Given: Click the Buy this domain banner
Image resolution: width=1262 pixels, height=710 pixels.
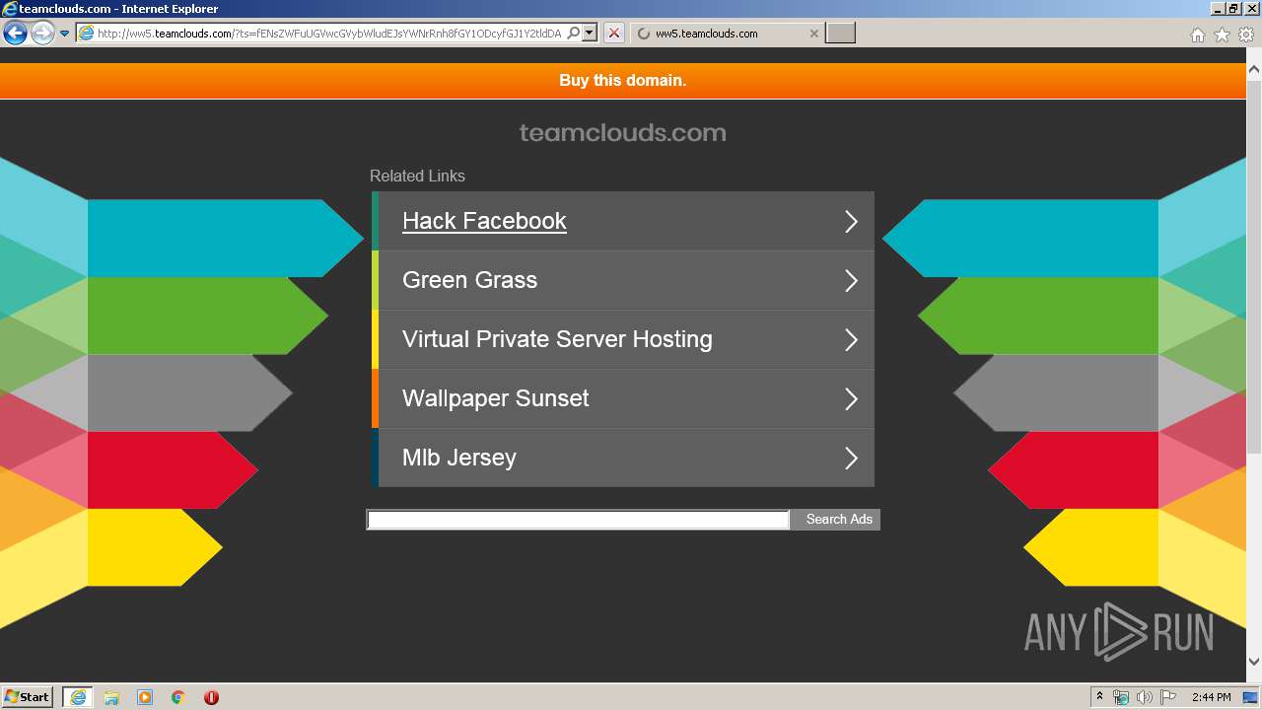Looking at the screenshot, I should pos(622,81).
